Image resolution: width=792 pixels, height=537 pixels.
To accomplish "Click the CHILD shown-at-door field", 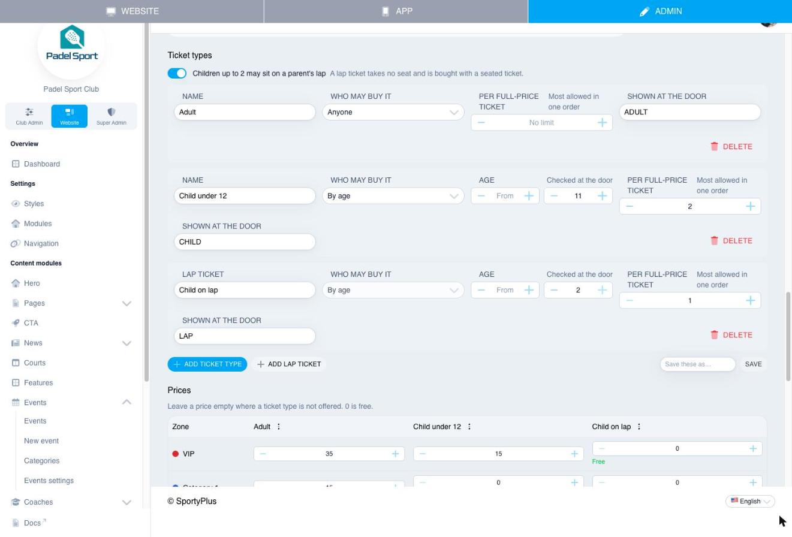I will click(x=245, y=242).
